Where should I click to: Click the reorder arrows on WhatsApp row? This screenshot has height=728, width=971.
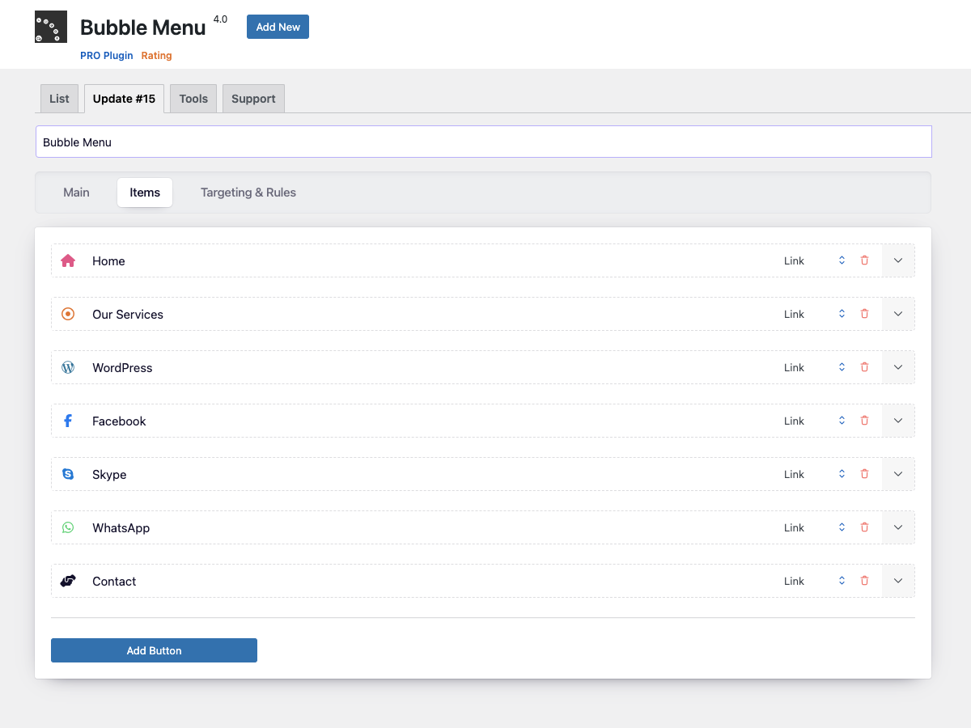[842, 527]
